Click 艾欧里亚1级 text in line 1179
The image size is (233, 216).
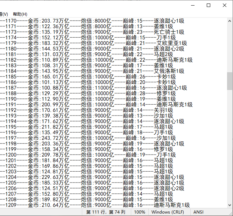pos(171,43)
